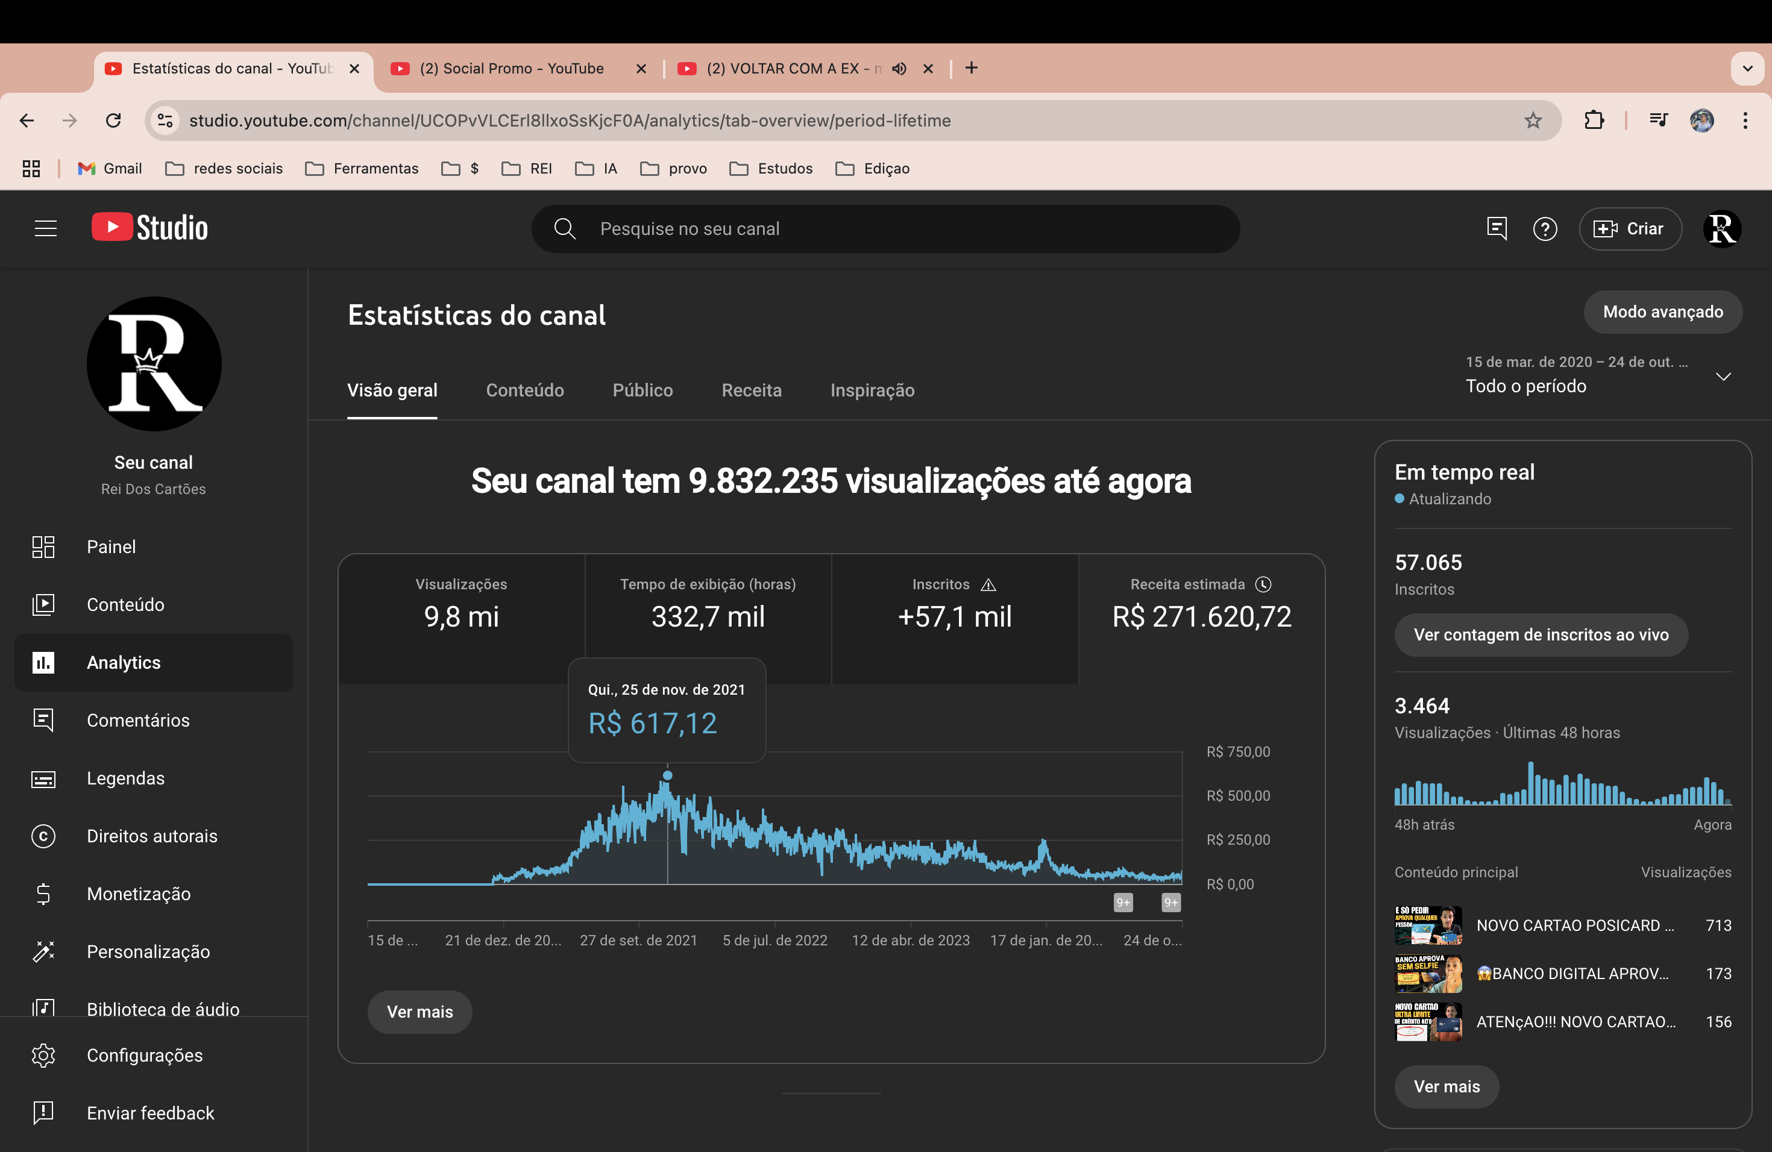The height and width of the screenshot is (1152, 1772).
Task: View site information icon in address bar
Action: 165,121
